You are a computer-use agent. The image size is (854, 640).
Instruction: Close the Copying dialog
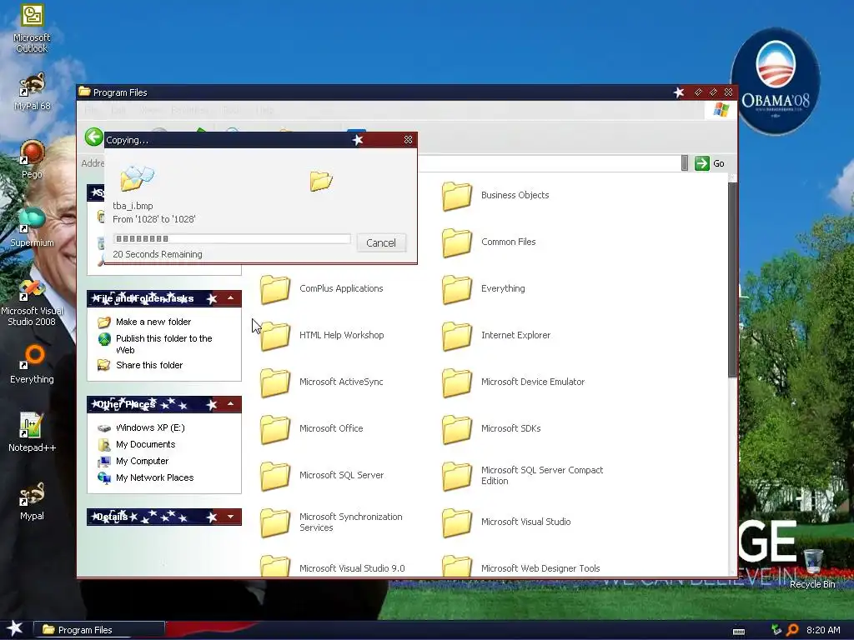408,140
